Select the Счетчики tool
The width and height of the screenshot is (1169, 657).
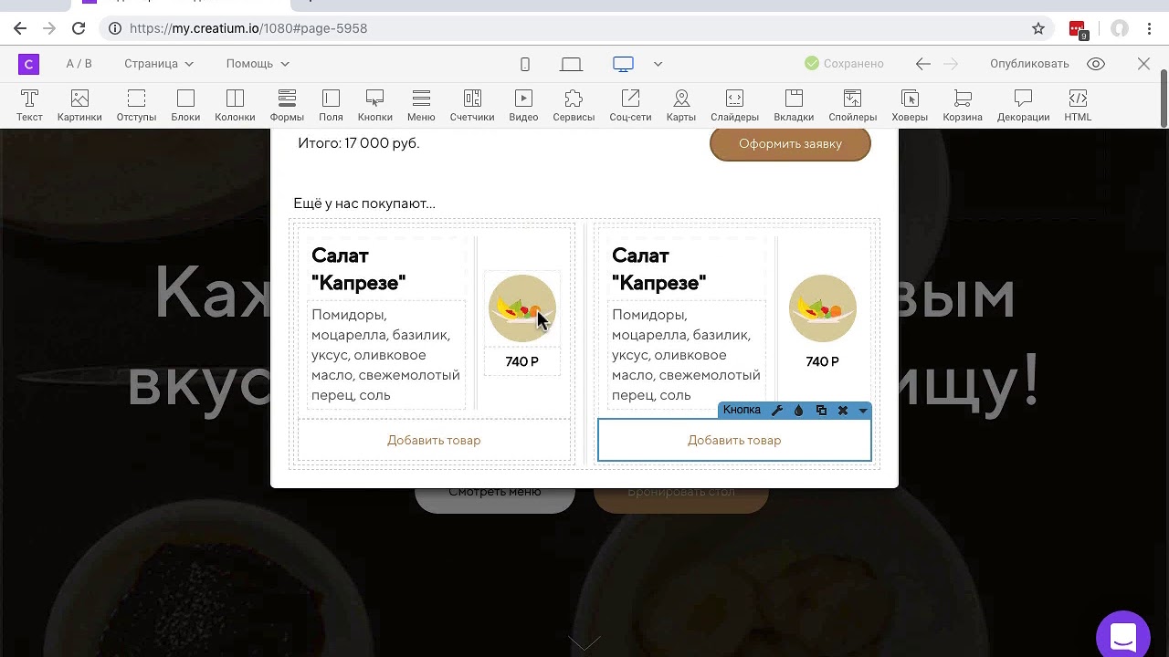(472, 105)
